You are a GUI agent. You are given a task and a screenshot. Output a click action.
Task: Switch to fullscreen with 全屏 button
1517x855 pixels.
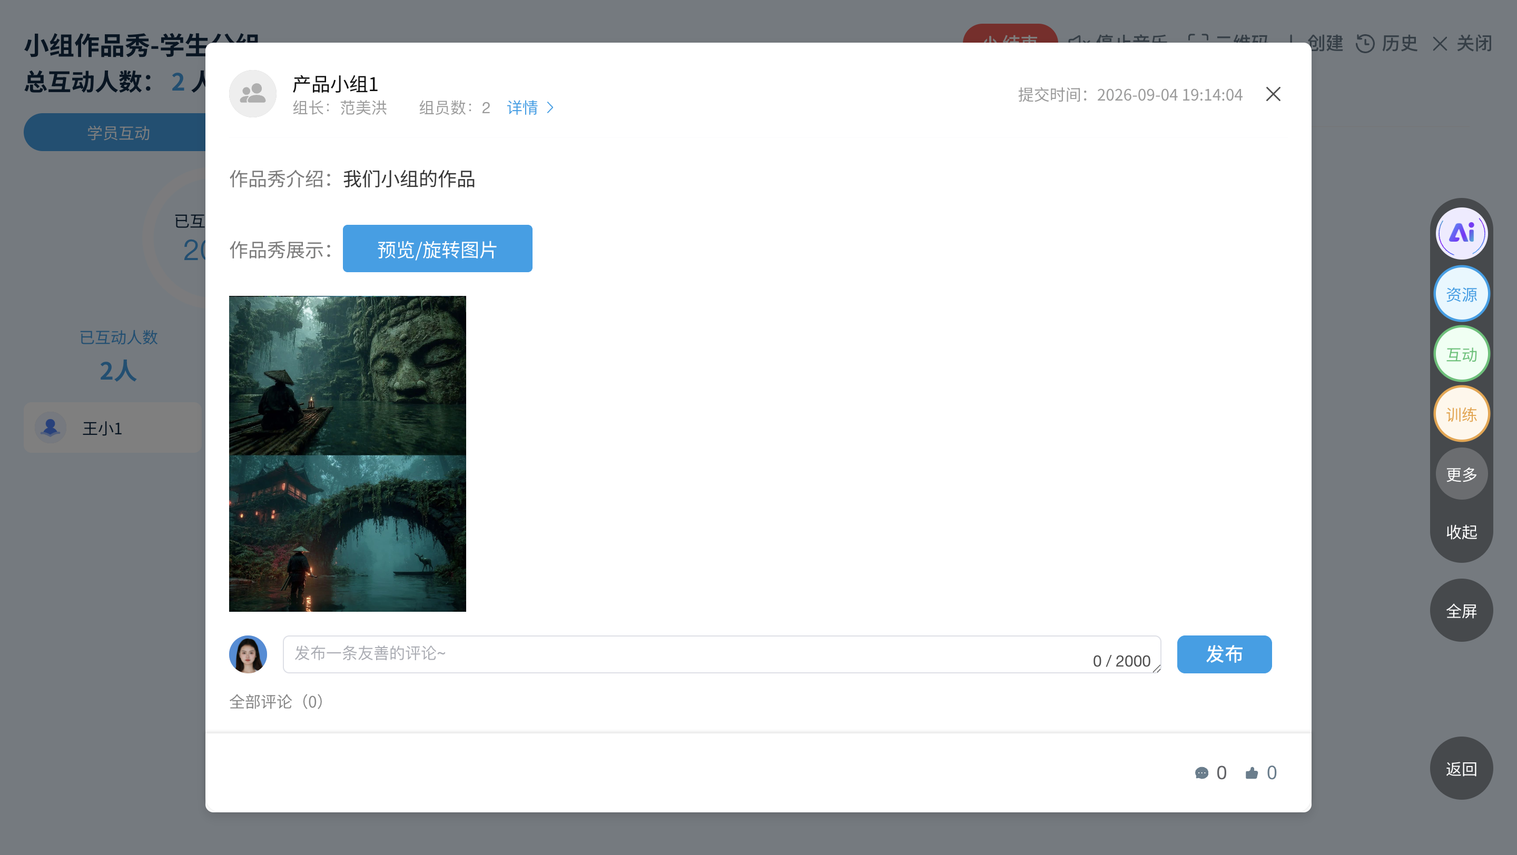1461,611
